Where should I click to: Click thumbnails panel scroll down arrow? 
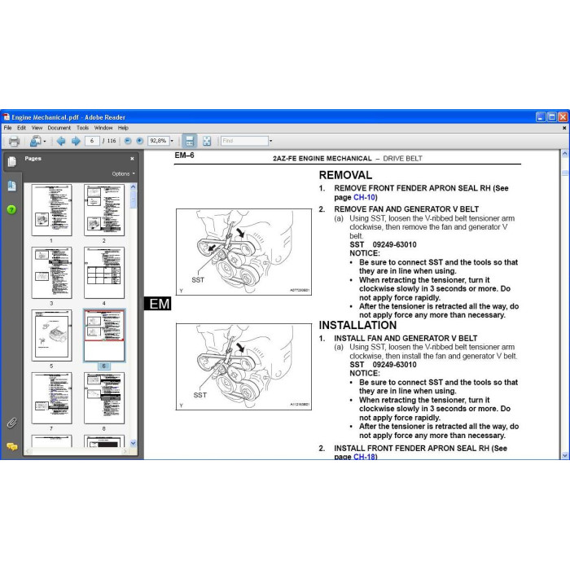(x=133, y=443)
